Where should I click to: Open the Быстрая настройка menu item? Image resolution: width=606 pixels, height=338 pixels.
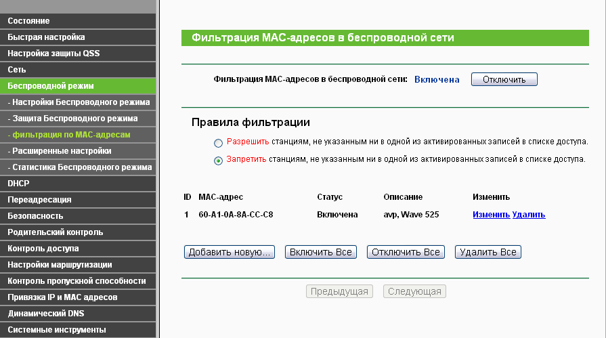(x=78, y=37)
